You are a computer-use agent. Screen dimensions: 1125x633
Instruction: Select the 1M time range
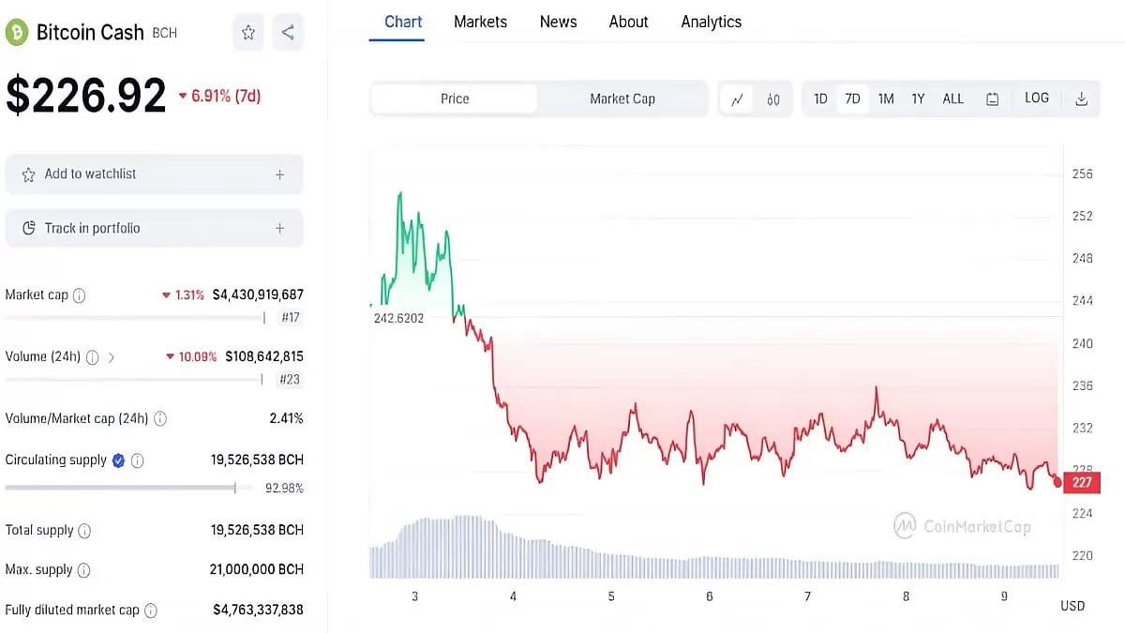[886, 98]
